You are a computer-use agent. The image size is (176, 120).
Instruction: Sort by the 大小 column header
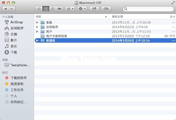click(165, 17)
